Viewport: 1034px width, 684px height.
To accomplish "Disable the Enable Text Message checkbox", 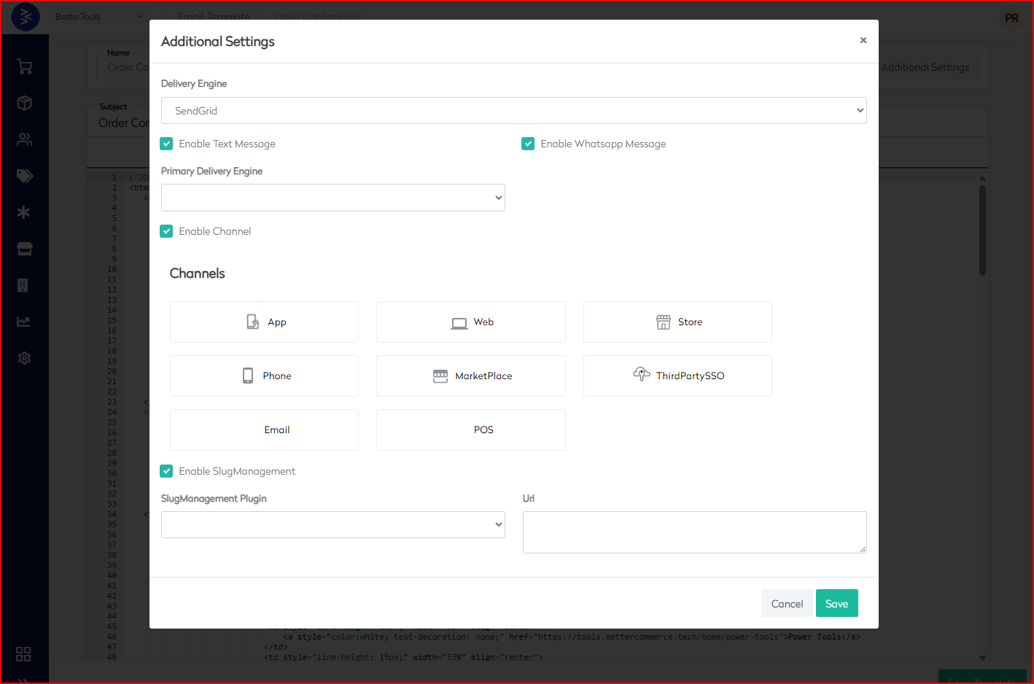I will (166, 144).
